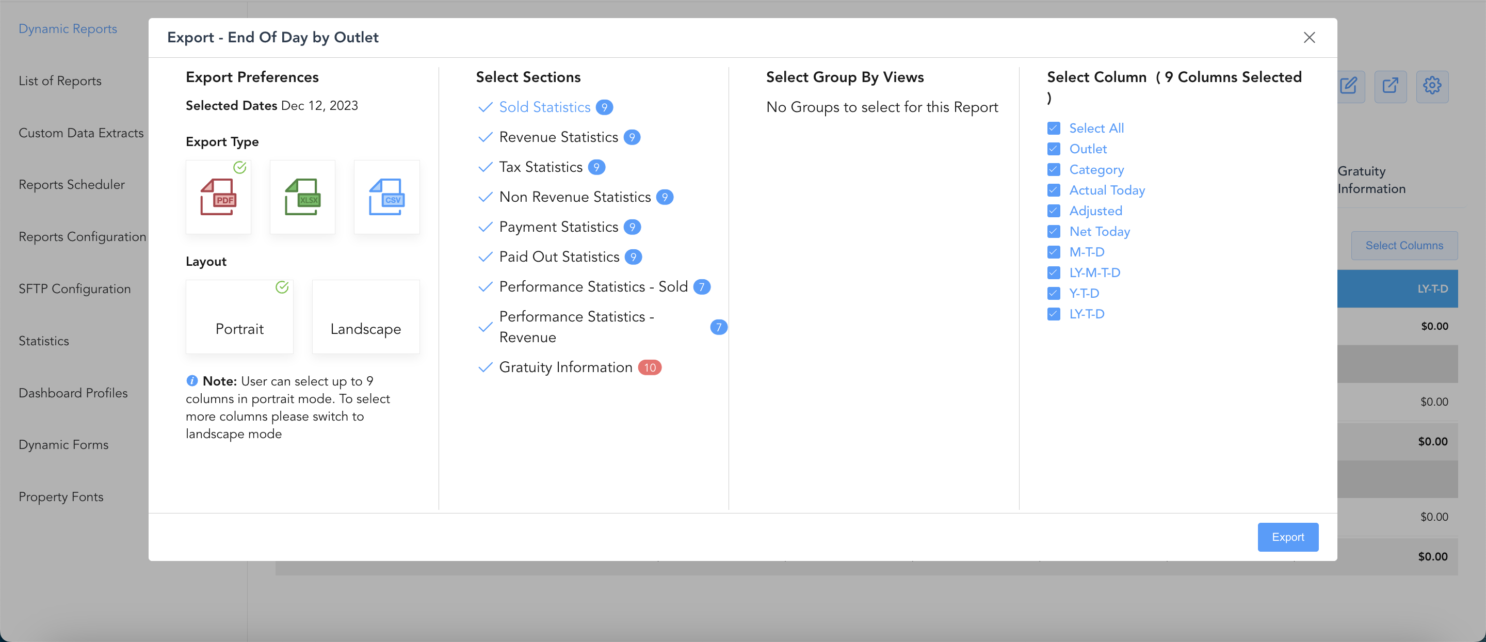The width and height of the screenshot is (1486, 642).
Task: Click the note info icon
Action: click(x=192, y=381)
